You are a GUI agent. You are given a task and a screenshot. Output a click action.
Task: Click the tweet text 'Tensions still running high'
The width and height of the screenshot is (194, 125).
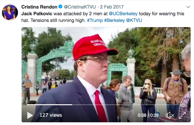pos(58,20)
